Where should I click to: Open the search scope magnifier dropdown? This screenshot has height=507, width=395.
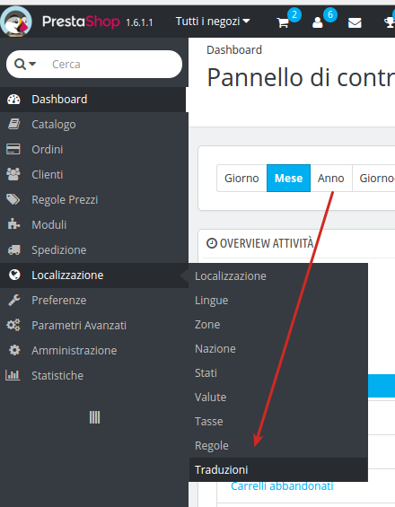(25, 64)
